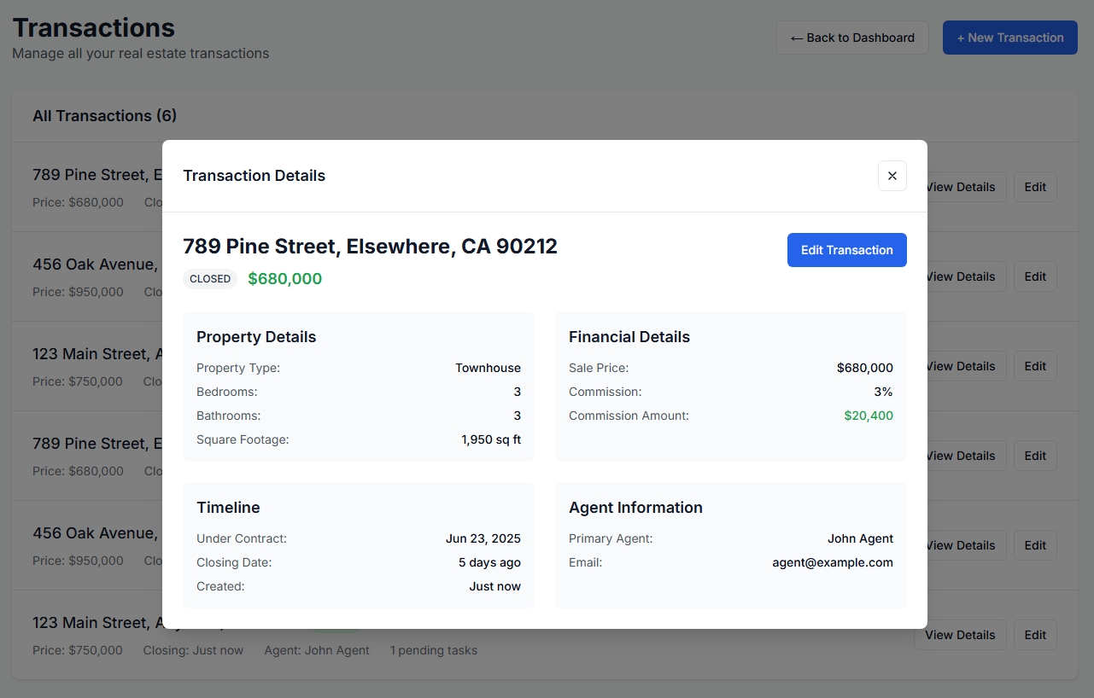The height and width of the screenshot is (698, 1094).
Task: Click the Commission value 3%
Action: [x=884, y=392]
